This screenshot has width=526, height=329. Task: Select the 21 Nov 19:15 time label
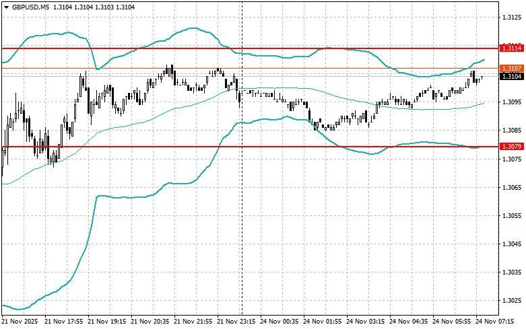pos(106,322)
